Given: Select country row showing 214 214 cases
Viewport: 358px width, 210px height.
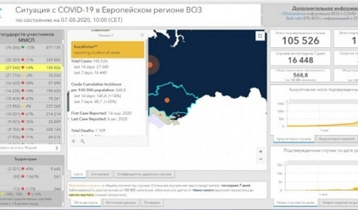Looking at the screenshot, I should [31, 114].
